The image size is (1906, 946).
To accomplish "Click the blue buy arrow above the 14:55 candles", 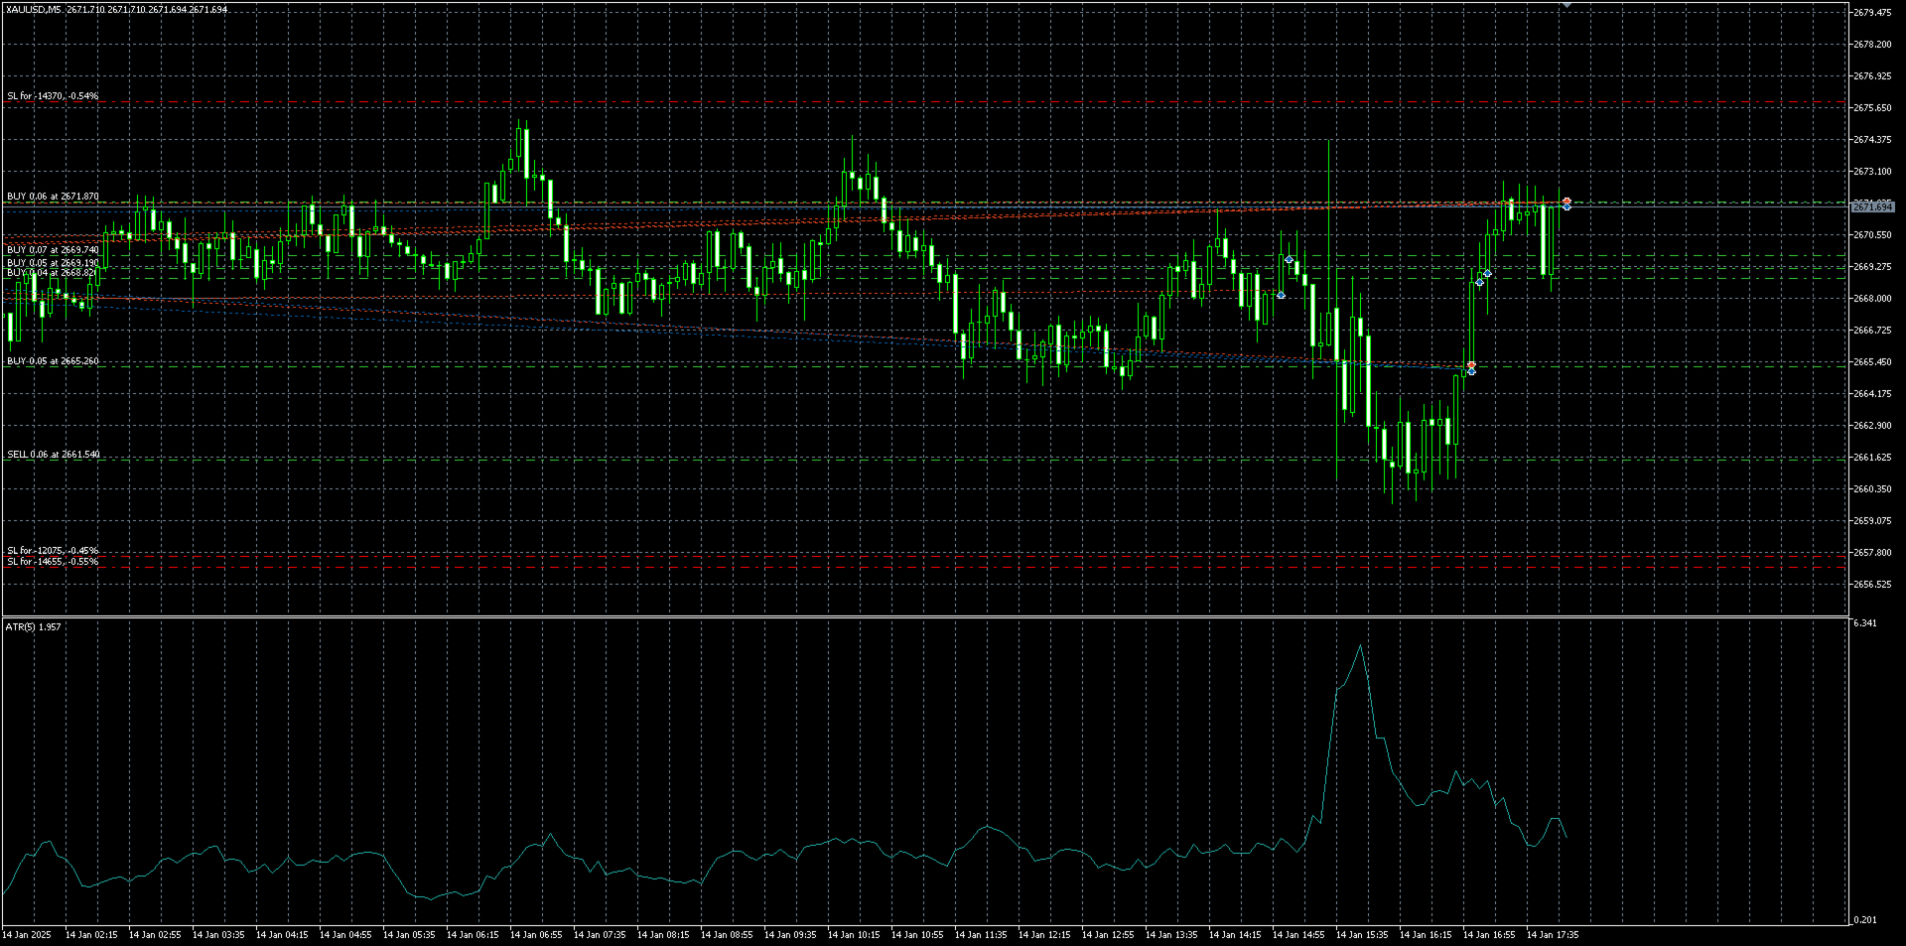I will point(1289,259).
